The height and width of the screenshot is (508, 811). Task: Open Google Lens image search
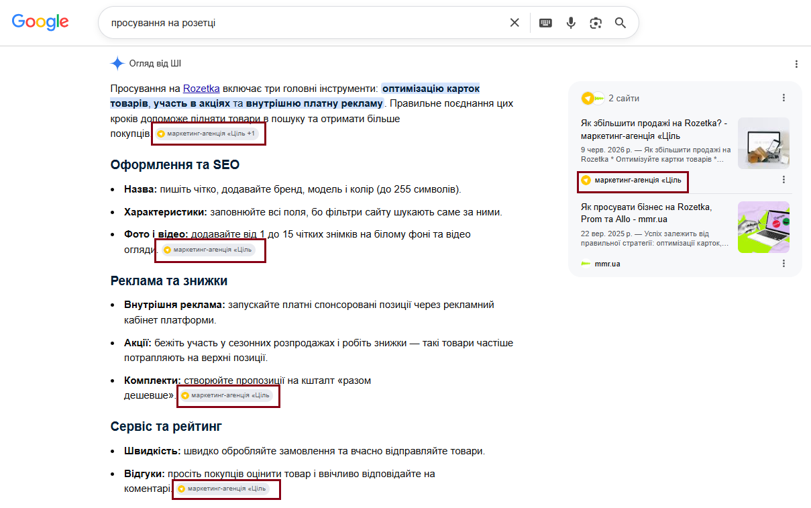[x=596, y=23]
